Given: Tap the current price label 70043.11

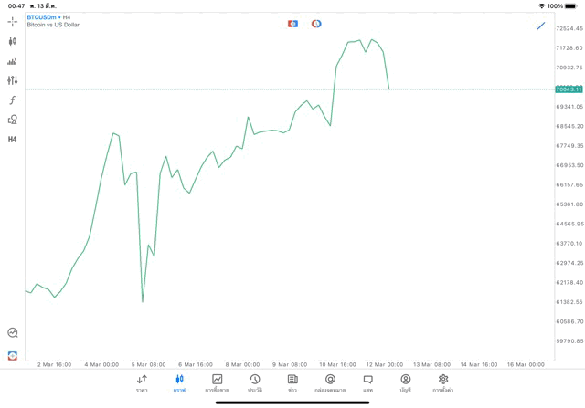Looking at the screenshot, I should tap(569, 89).
